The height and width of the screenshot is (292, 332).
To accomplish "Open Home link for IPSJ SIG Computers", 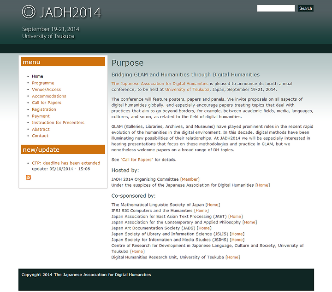I will pos(201,211).
